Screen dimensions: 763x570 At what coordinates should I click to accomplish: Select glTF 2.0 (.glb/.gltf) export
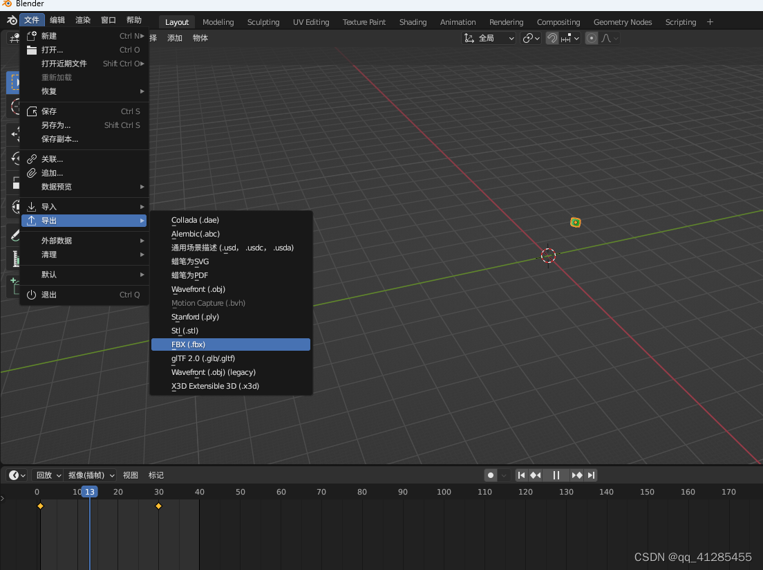[x=230, y=358]
